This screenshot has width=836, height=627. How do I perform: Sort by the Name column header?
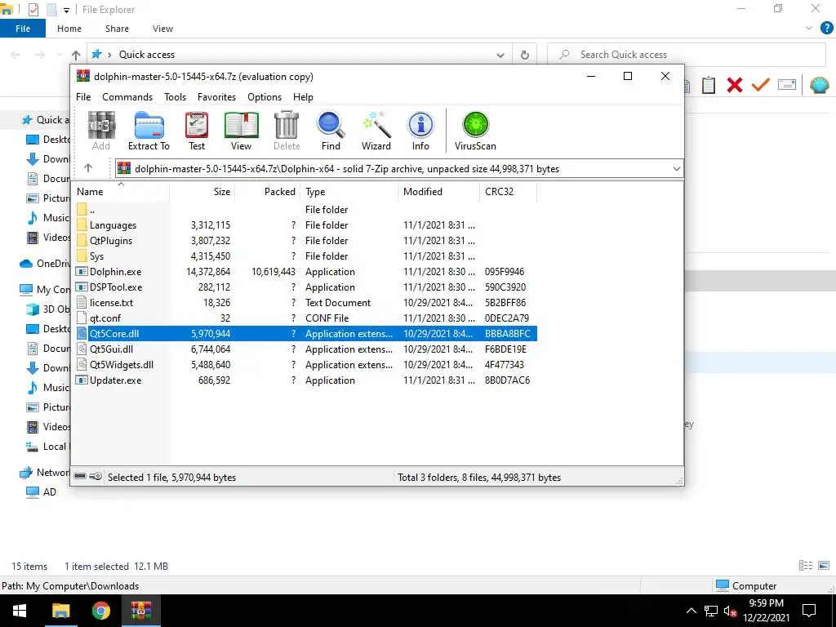(x=121, y=191)
